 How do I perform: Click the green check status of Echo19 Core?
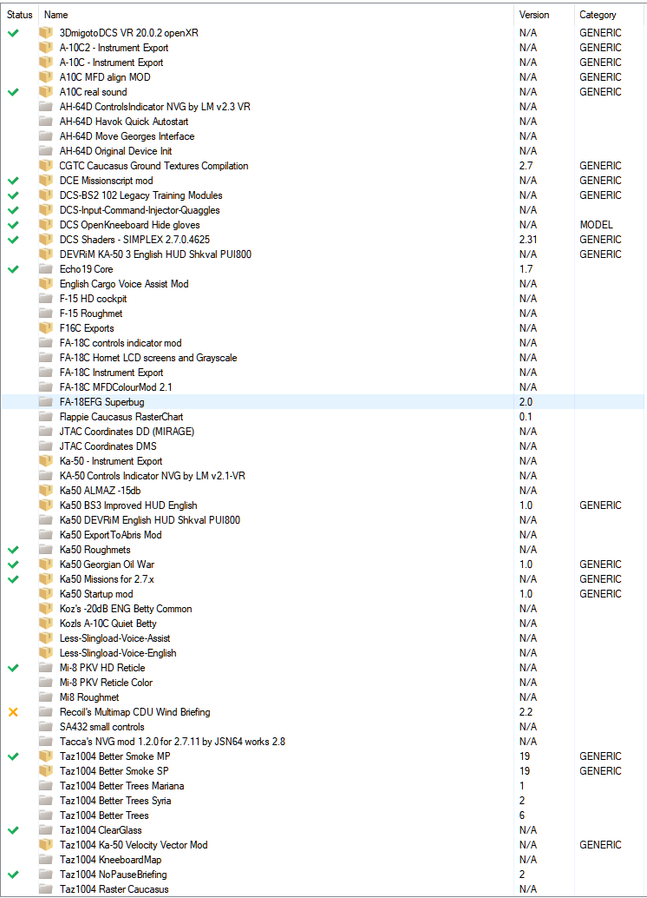tap(13, 269)
